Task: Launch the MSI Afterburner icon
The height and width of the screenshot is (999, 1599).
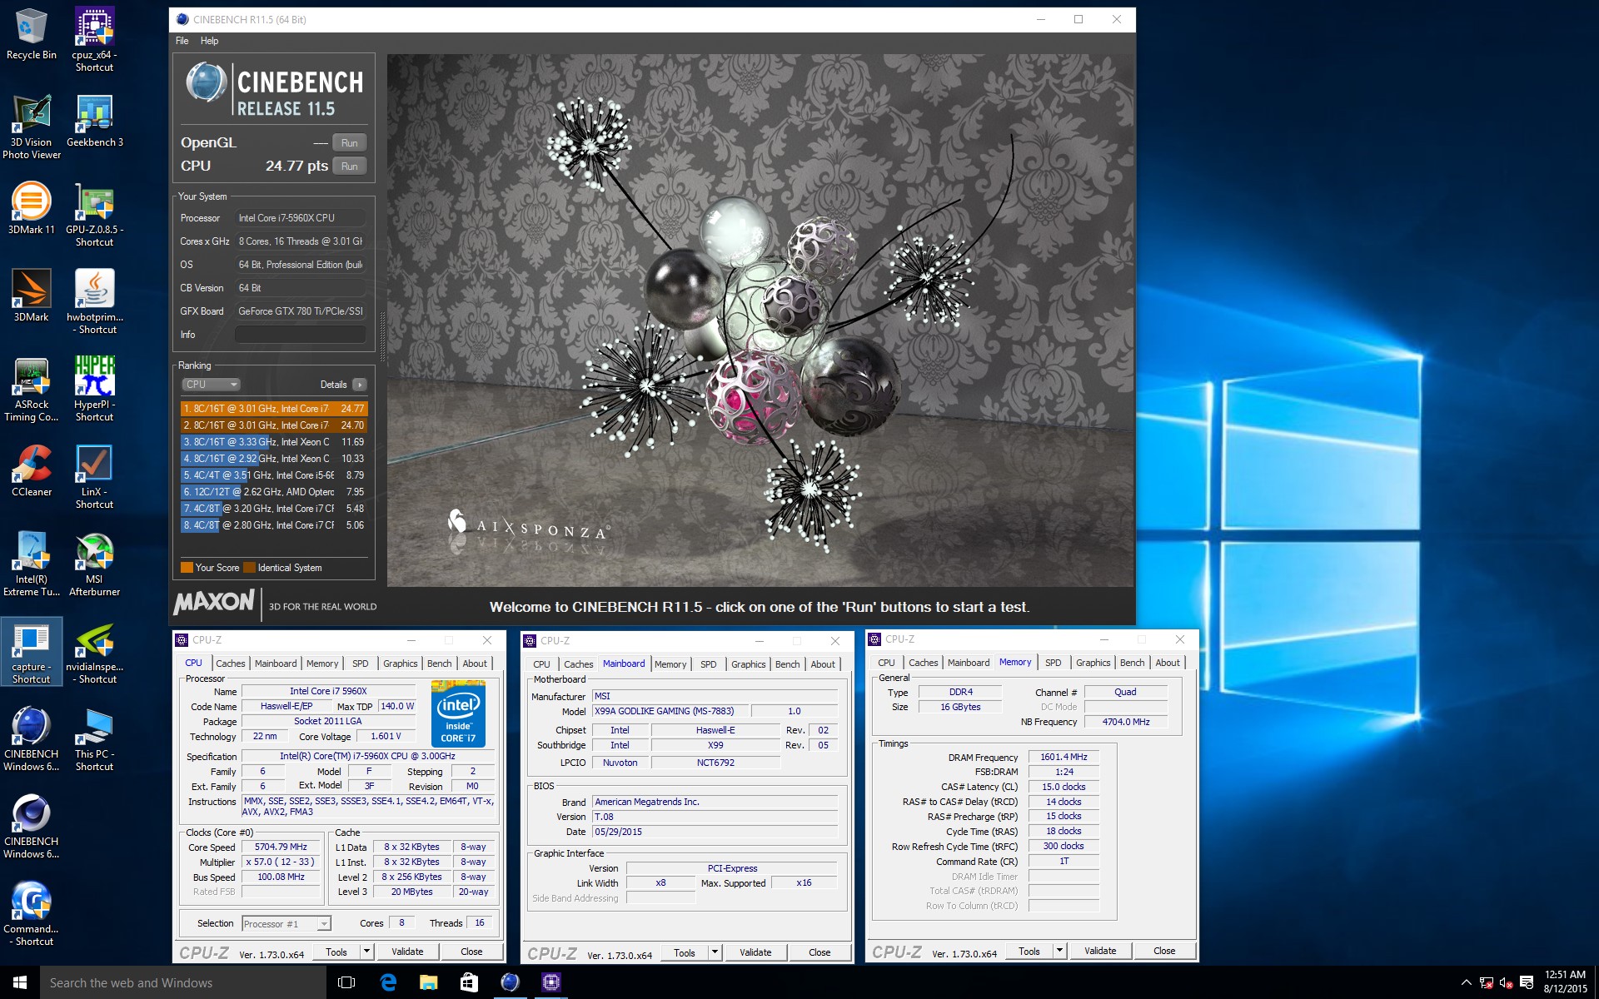Action: click(94, 564)
